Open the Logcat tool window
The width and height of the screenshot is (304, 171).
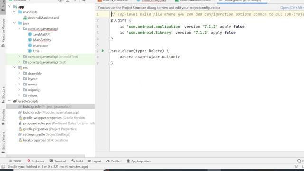coord(95,161)
